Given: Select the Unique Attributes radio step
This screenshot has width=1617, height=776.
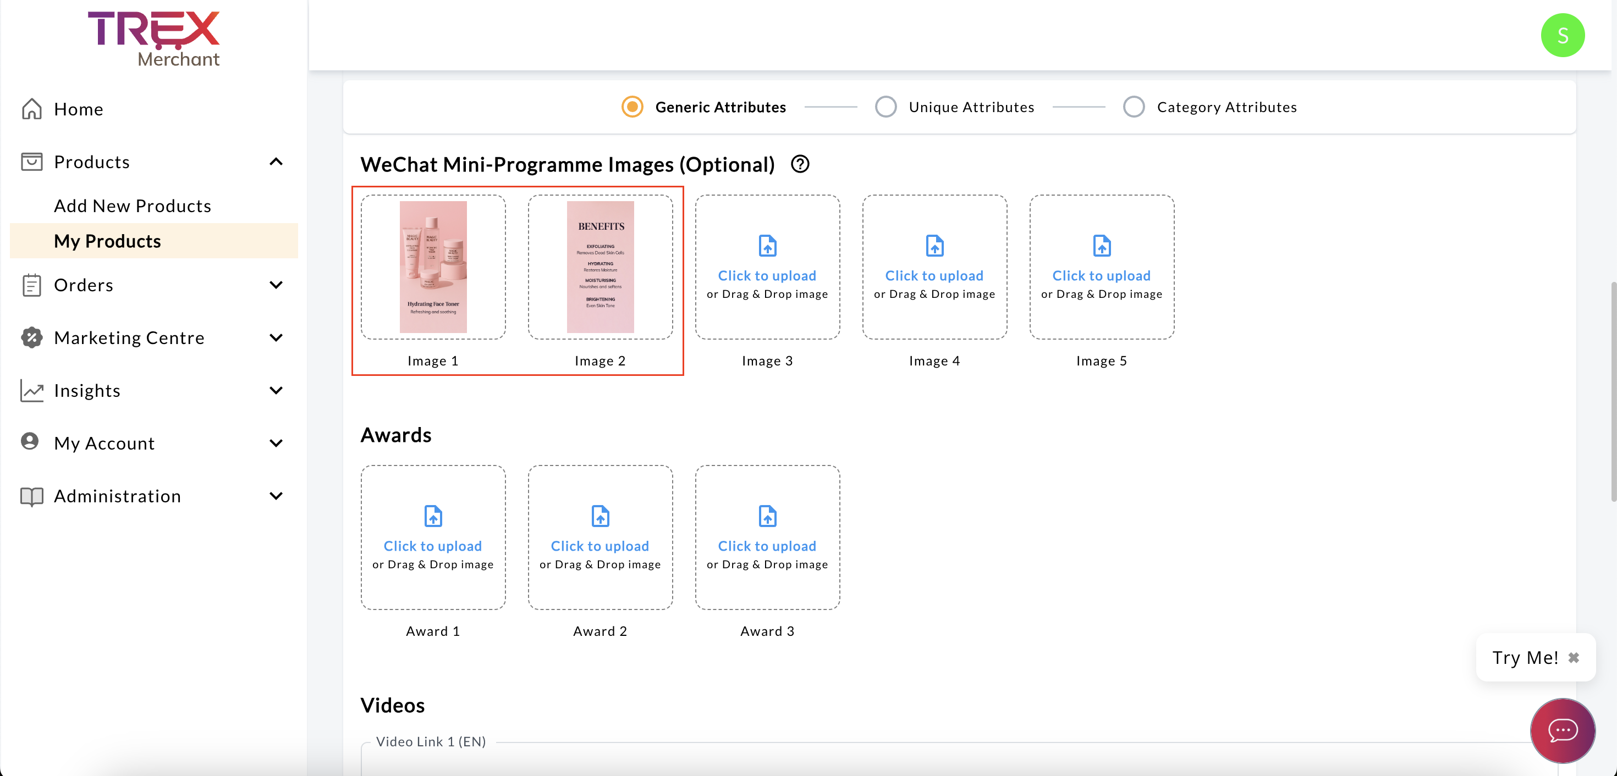Looking at the screenshot, I should click(886, 107).
